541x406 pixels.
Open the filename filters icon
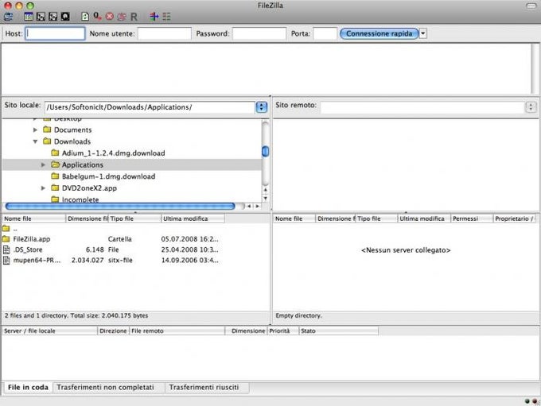[x=154, y=17]
